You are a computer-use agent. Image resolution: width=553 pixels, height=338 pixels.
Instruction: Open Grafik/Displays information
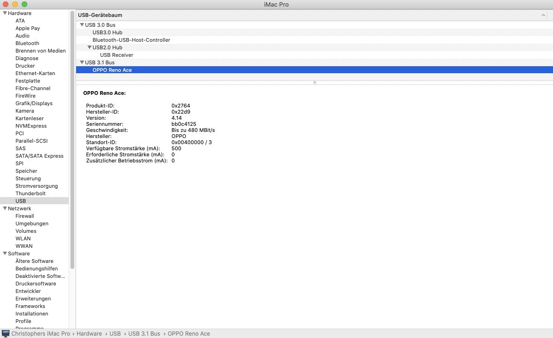coord(34,103)
